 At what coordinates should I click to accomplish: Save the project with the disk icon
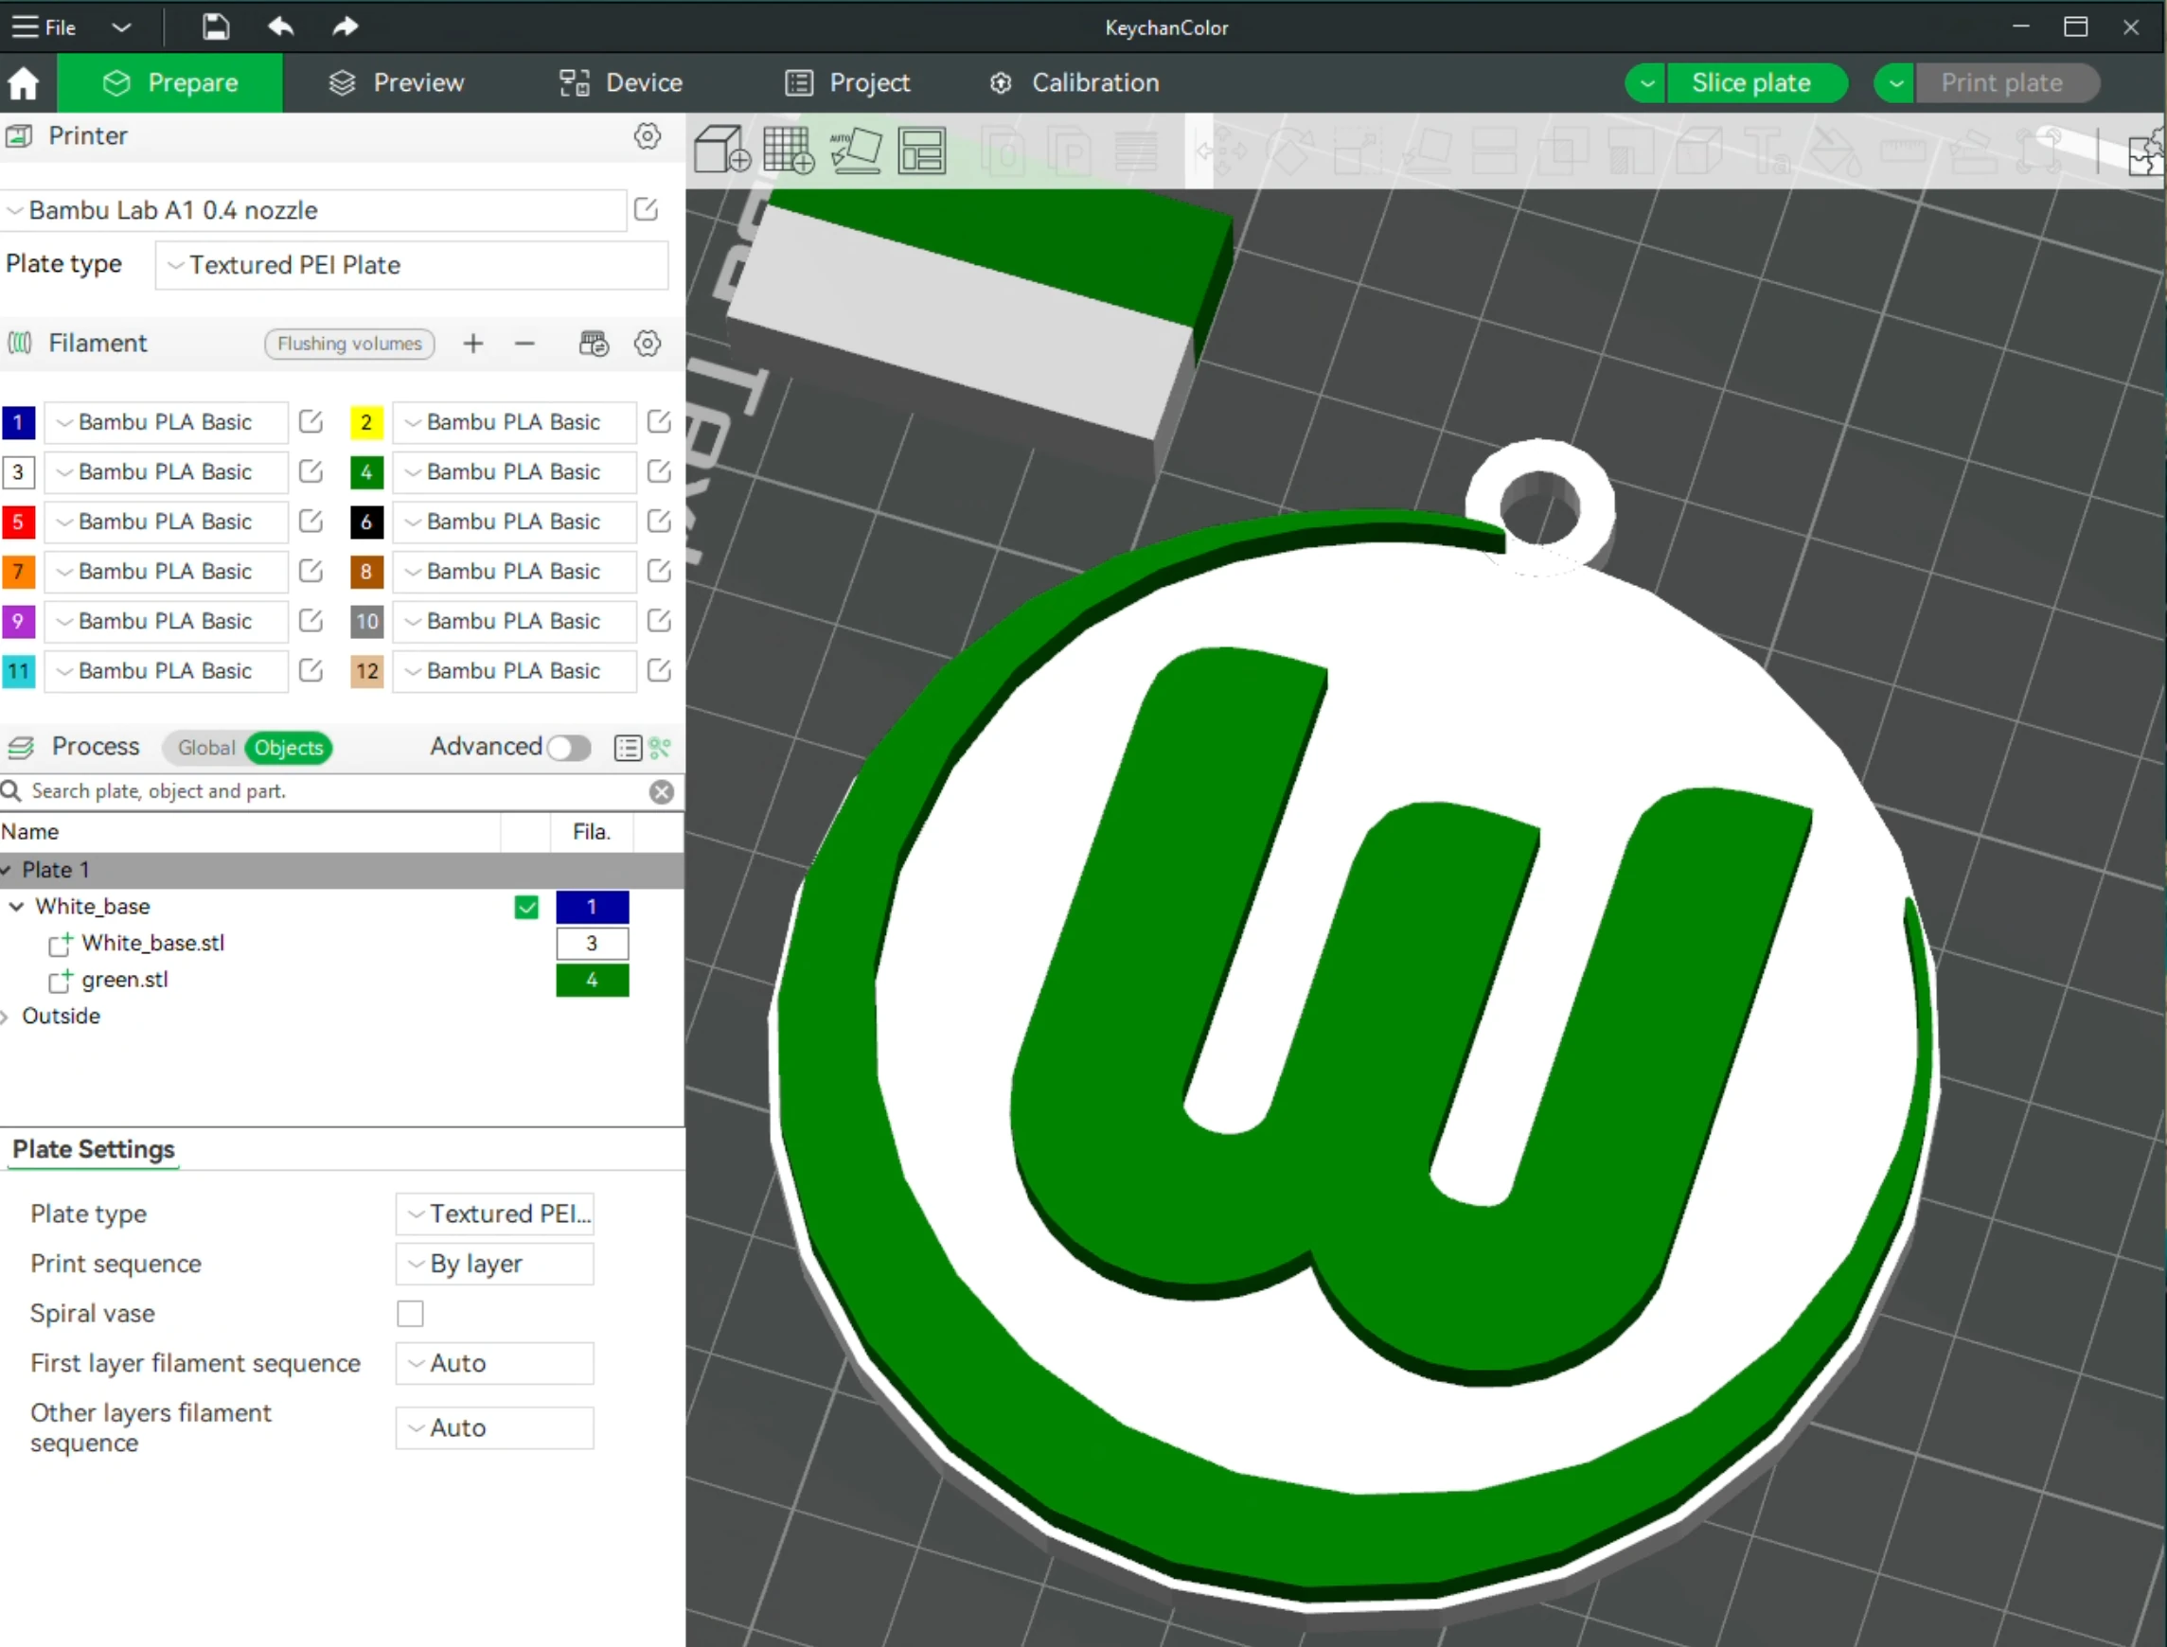click(x=216, y=27)
